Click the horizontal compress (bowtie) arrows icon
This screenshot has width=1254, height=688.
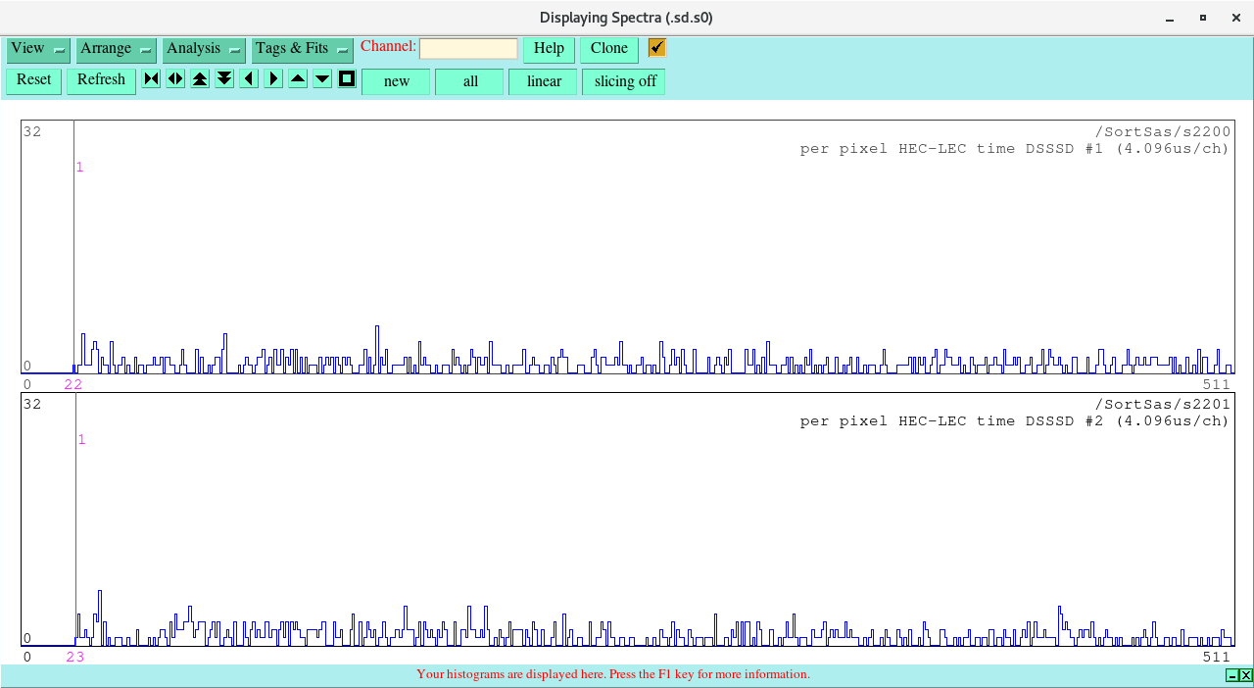click(x=151, y=79)
